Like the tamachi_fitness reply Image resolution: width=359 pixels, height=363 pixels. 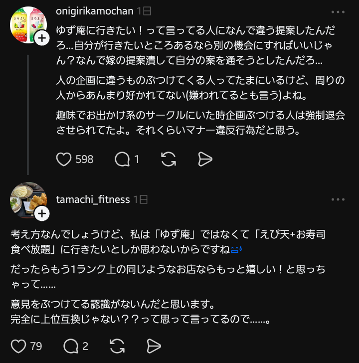18,346
